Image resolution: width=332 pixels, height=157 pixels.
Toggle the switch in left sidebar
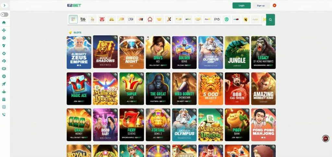[x=5, y=15]
